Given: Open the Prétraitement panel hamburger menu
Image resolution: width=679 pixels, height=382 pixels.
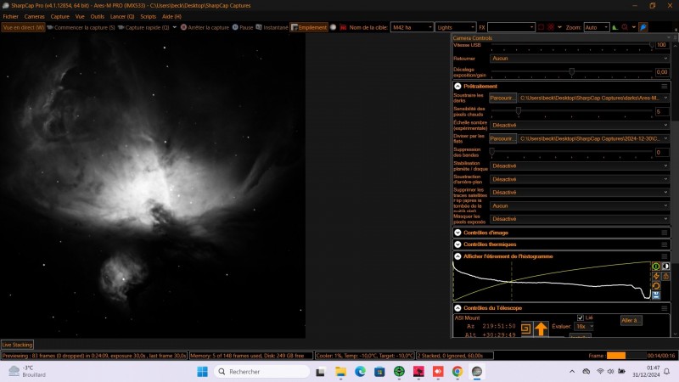Looking at the screenshot, I should tap(664, 87).
